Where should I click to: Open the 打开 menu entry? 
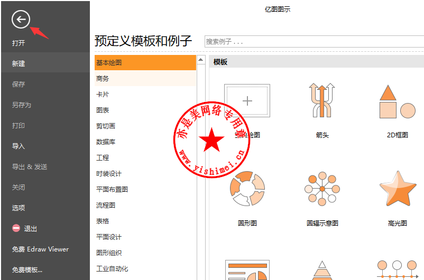click(x=19, y=43)
